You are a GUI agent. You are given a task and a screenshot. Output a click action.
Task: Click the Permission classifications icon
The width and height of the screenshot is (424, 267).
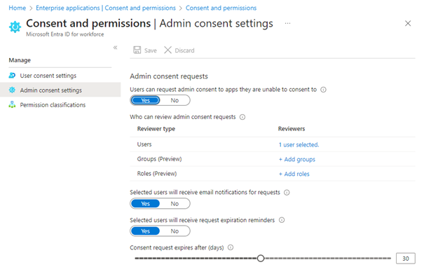click(x=12, y=104)
